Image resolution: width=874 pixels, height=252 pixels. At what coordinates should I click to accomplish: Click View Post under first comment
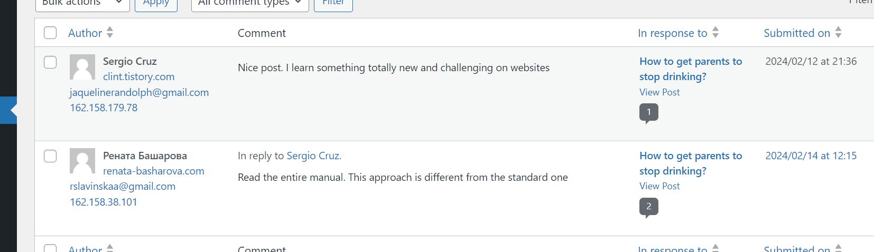pos(659,92)
